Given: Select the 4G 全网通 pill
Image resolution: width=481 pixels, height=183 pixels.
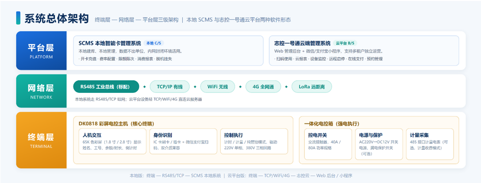Looking at the screenshot, I should [x=263, y=87].
